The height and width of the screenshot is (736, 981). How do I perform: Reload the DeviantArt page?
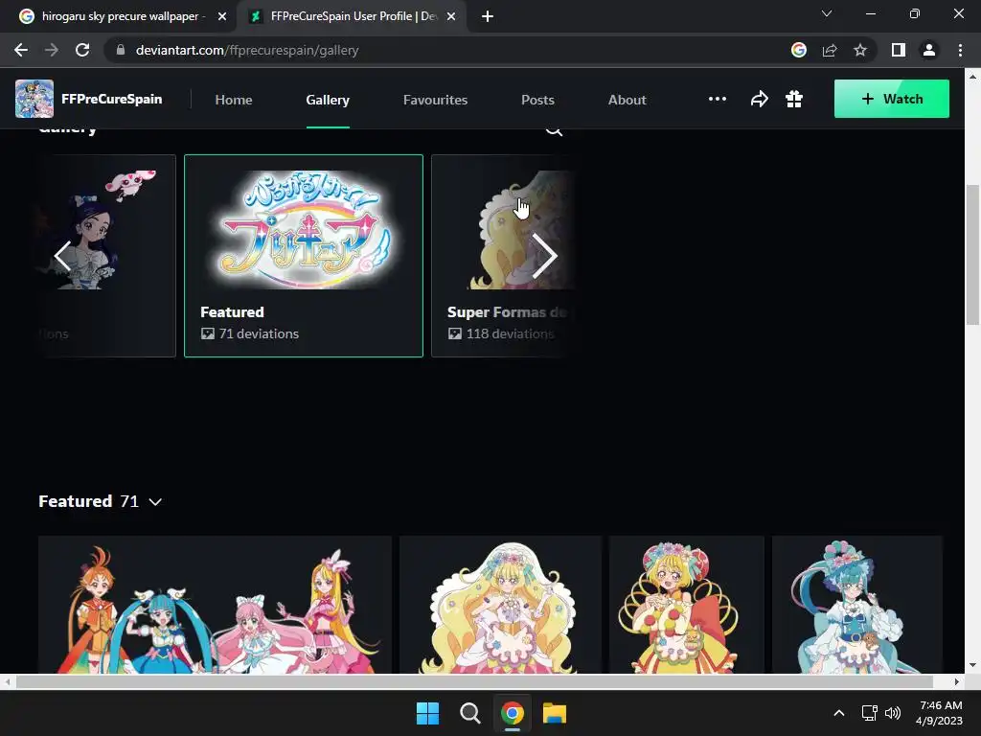[x=82, y=50]
